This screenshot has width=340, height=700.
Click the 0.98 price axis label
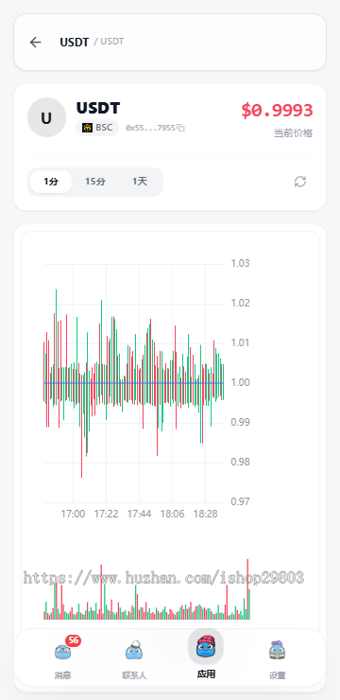tap(241, 462)
